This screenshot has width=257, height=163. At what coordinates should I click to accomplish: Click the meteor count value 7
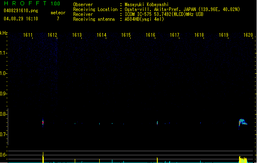(x=58, y=19)
